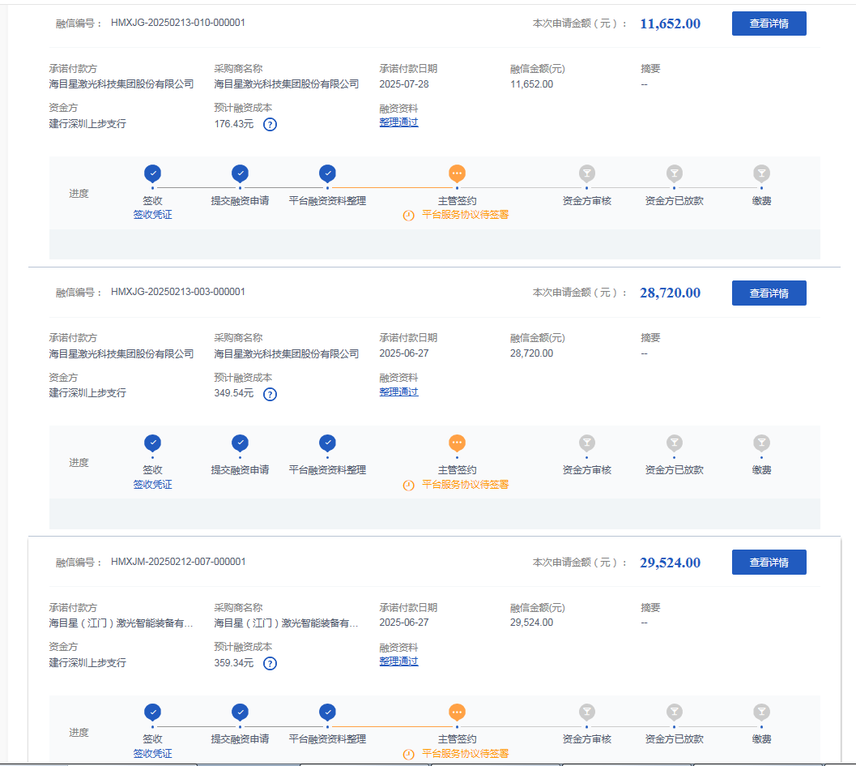
Task: Click 建行深圳上步支行 in the 11,652.00 card
Action: [87, 124]
